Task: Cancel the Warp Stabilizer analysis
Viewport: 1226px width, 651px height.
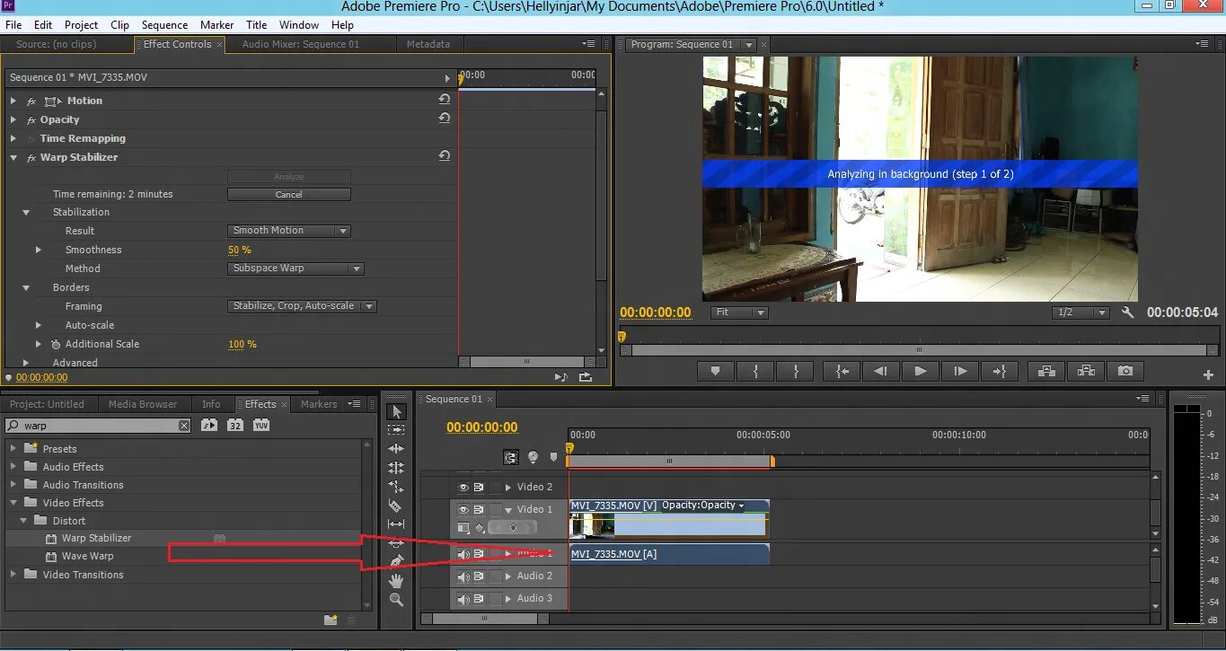Action: coord(288,194)
